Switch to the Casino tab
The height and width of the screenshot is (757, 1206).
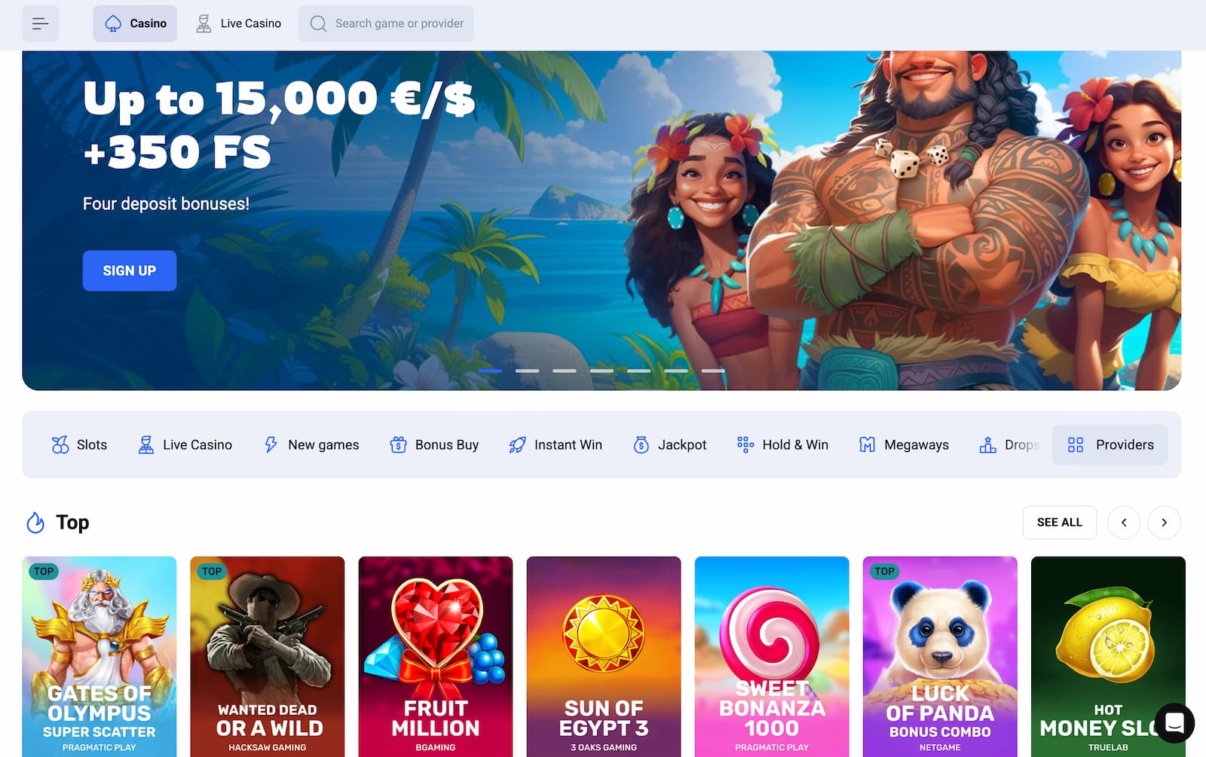[x=135, y=23]
